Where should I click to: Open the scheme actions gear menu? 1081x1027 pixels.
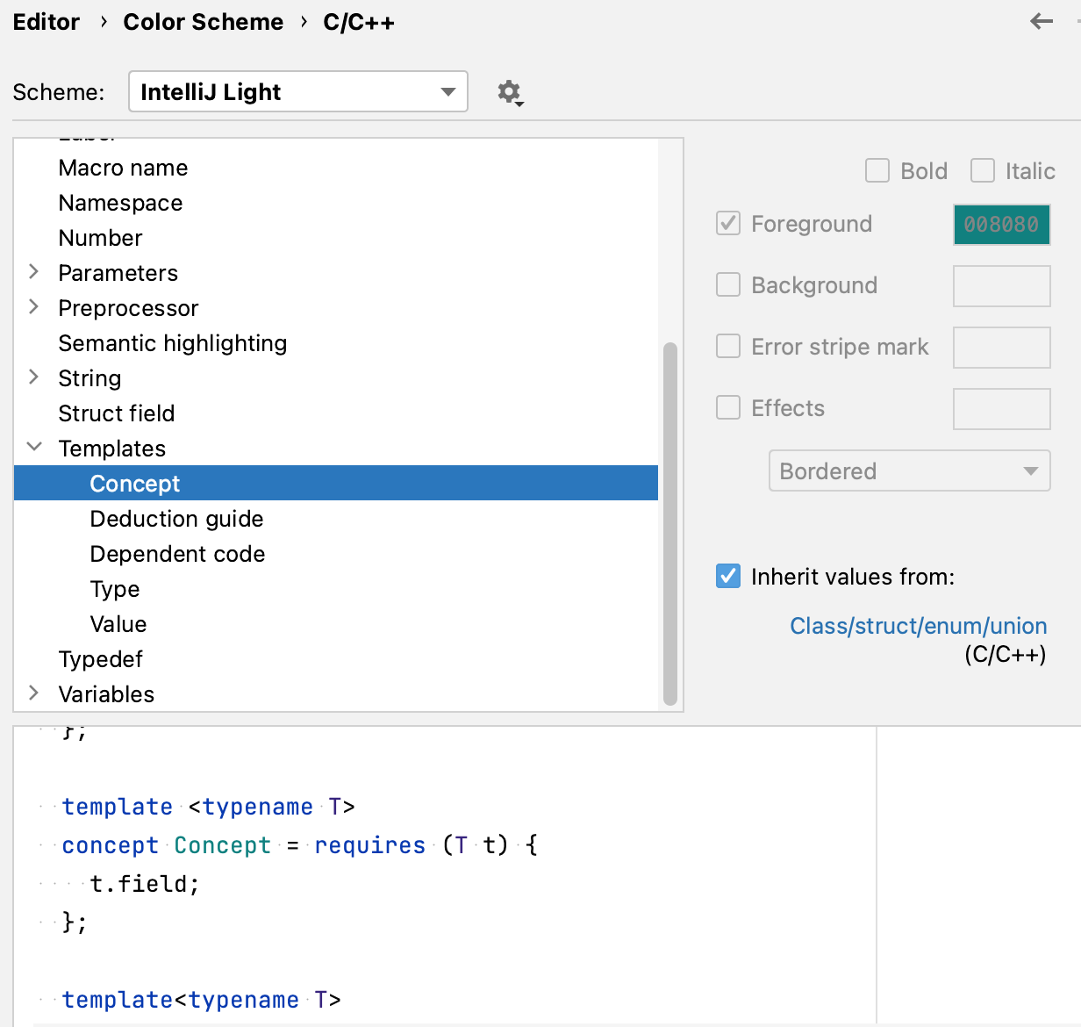tap(510, 91)
